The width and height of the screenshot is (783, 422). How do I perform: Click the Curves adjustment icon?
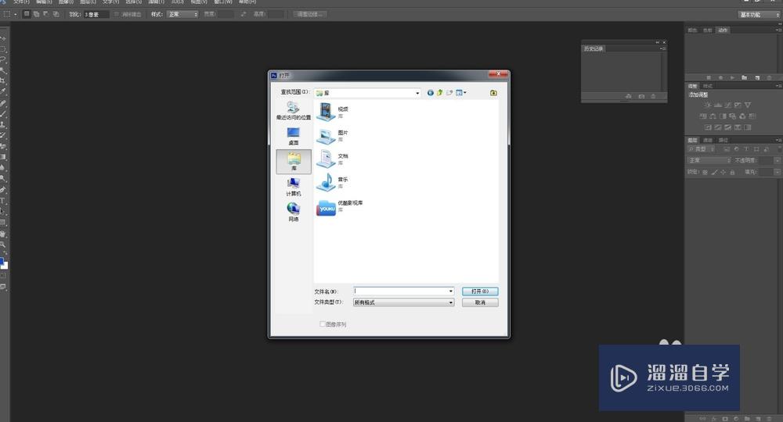(727, 105)
